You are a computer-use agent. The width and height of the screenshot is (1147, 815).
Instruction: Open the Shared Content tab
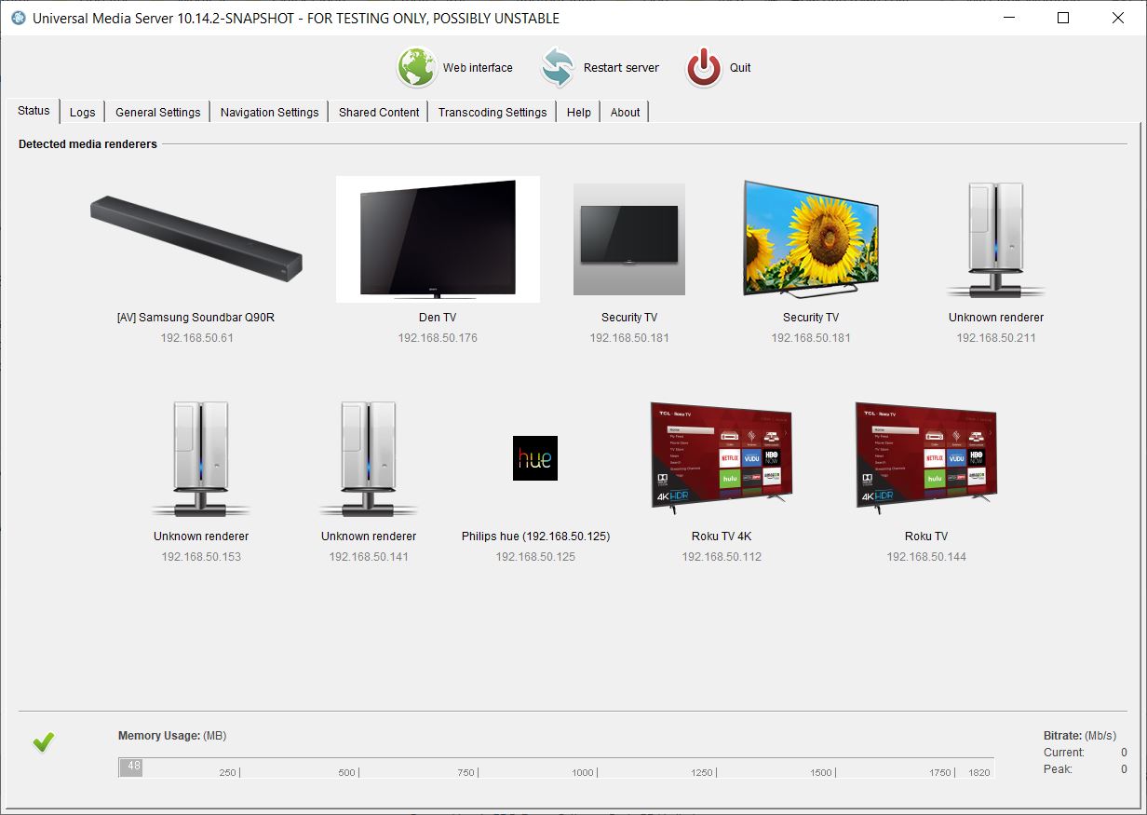(379, 112)
